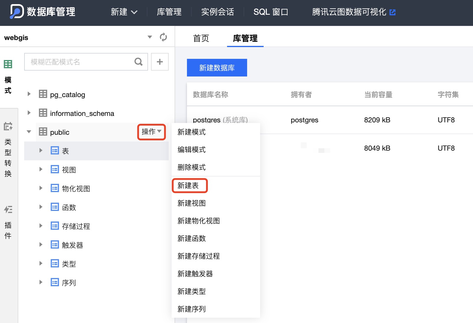Choose 新建物化视图 from the menu
Viewport: 473px width, 323px height.
(216, 221)
